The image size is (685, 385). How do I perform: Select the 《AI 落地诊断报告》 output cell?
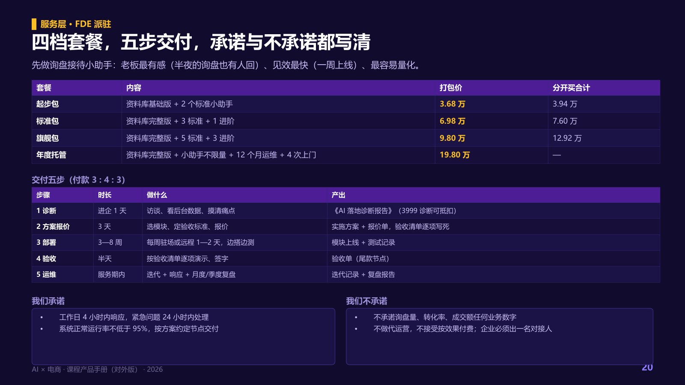coord(494,211)
